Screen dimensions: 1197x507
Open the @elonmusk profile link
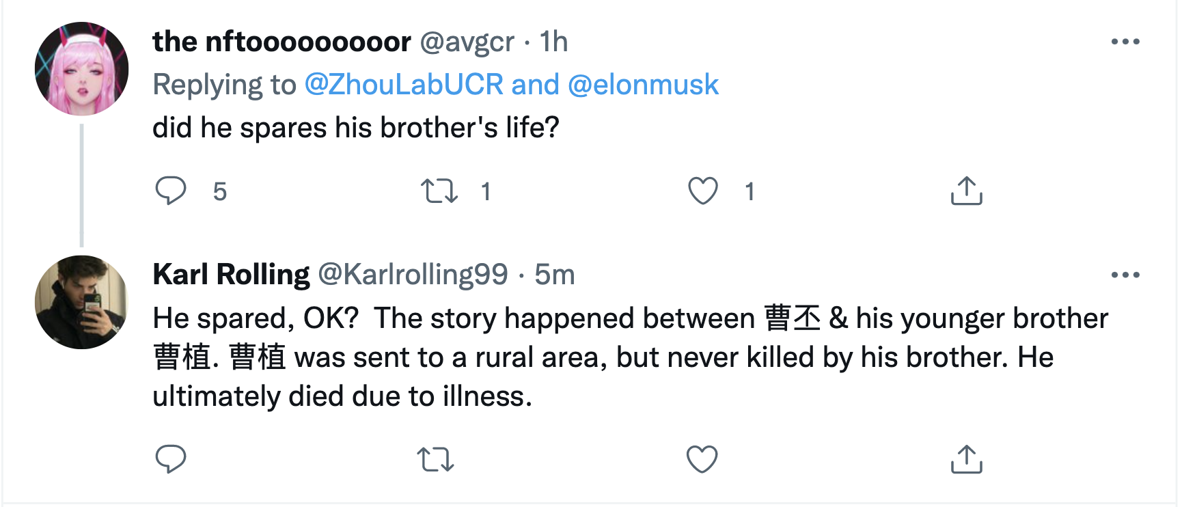click(x=643, y=85)
